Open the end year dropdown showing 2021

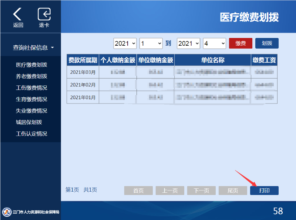(x=188, y=43)
